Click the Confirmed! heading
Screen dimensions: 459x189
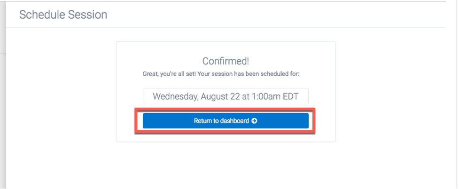(x=226, y=61)
